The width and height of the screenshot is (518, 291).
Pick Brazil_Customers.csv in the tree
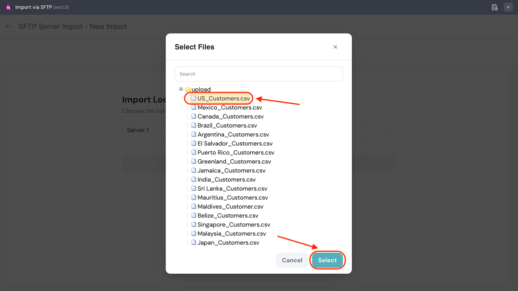tap(227, 125)
